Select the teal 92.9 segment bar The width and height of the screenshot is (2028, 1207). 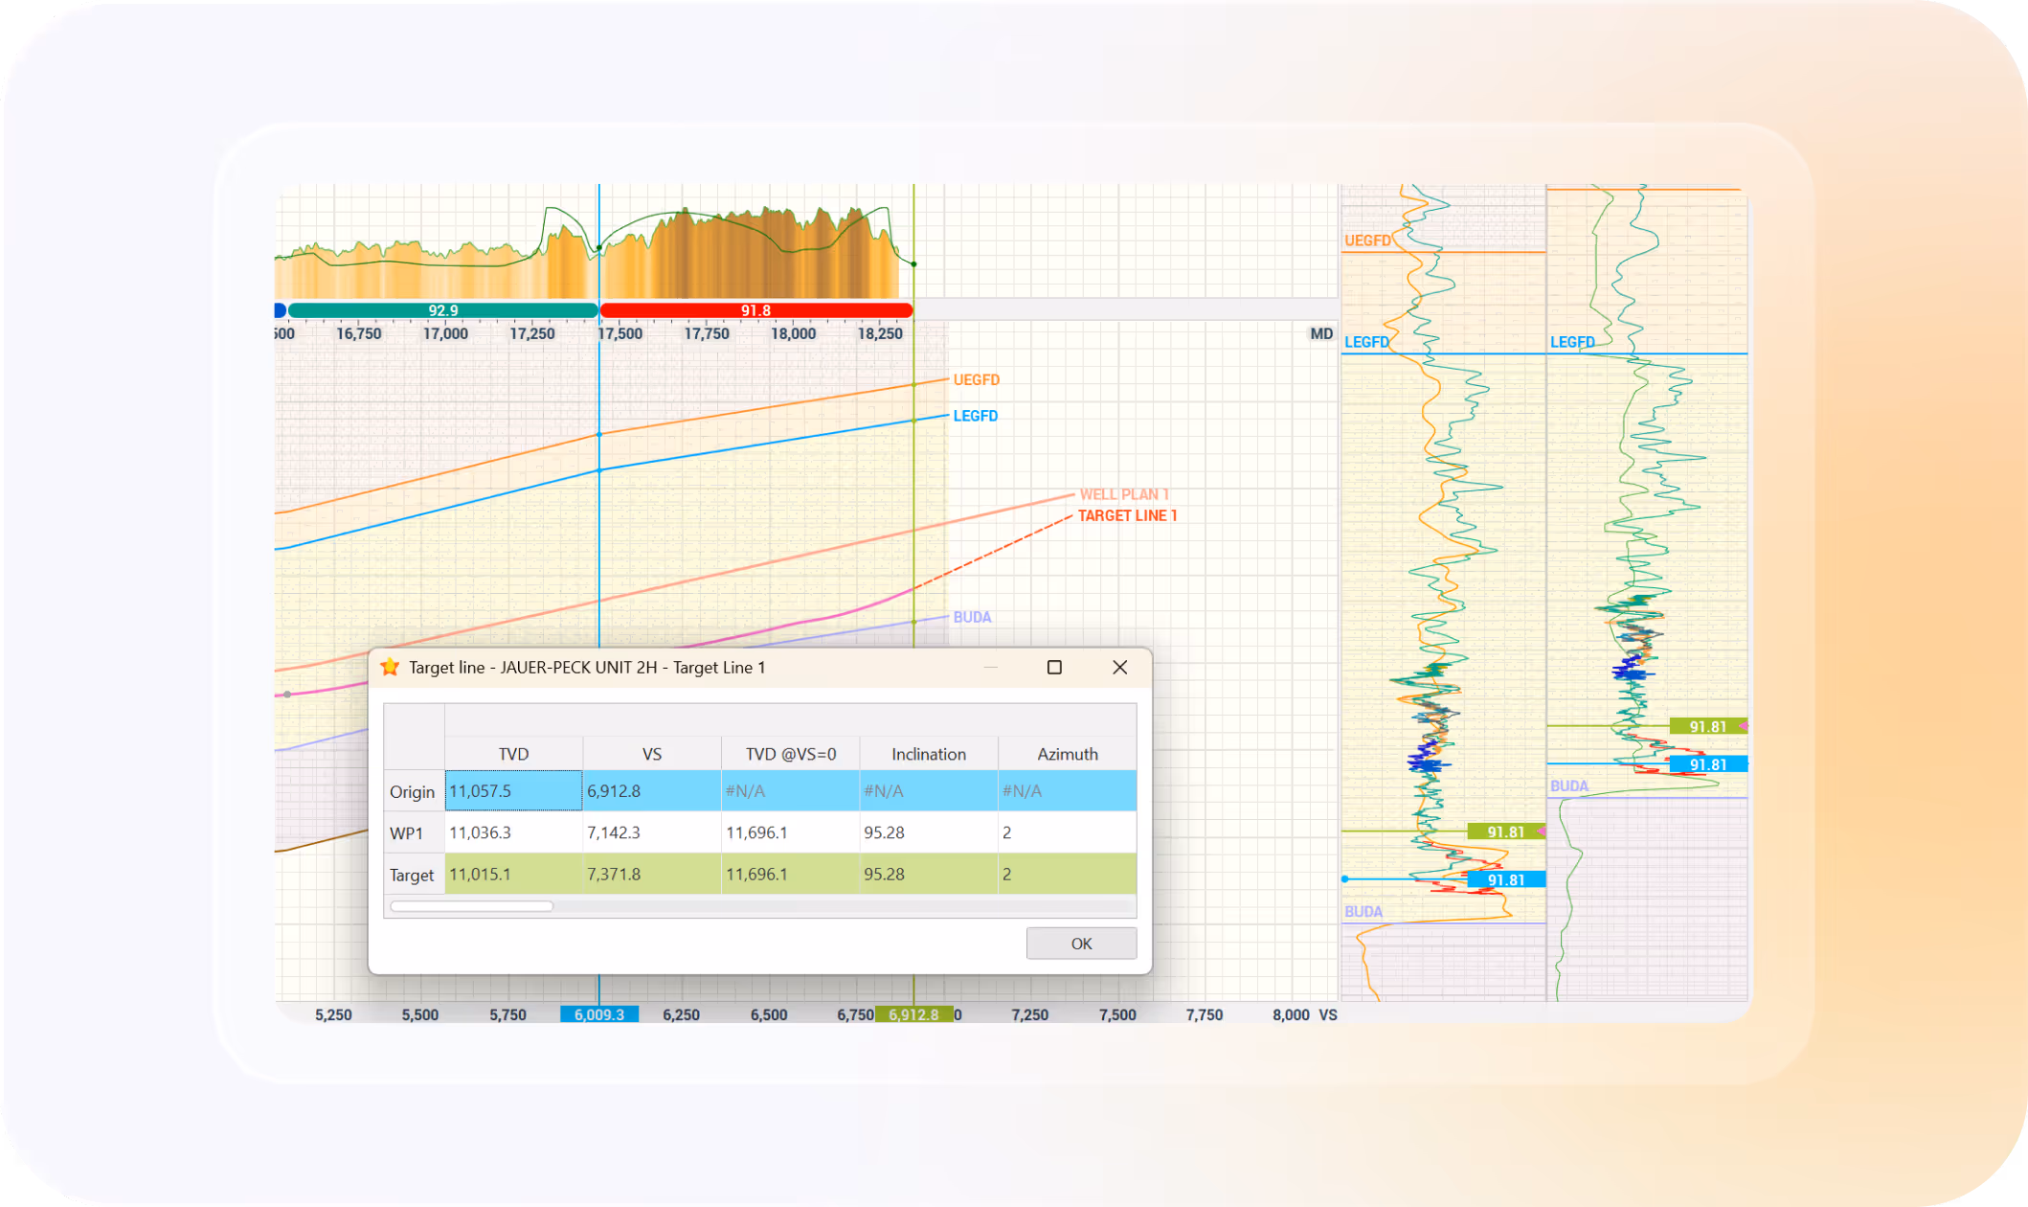(x=442, y=310)
